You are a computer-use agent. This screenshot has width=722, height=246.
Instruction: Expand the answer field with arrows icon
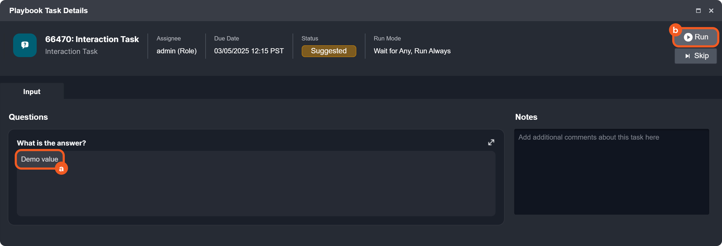491,142
